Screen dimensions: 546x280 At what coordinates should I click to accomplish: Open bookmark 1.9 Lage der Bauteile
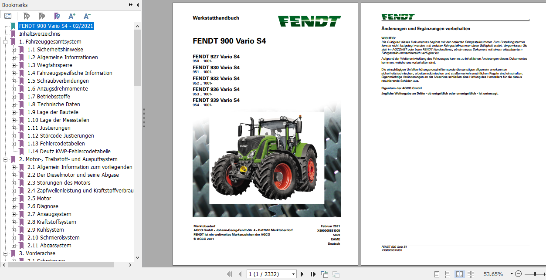(x=53, y=112)
